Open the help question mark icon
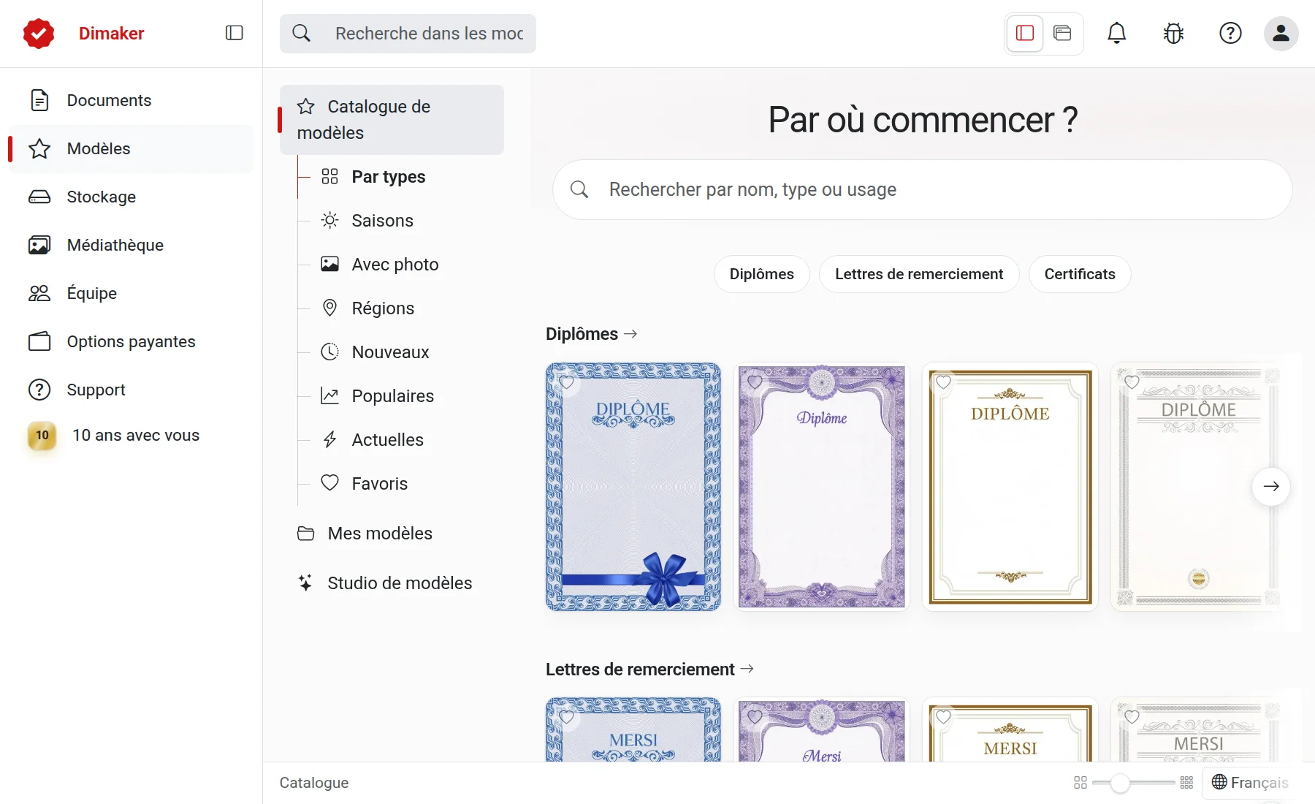This screenshot has width=1315, height=804. click(x=1230, y=33)
